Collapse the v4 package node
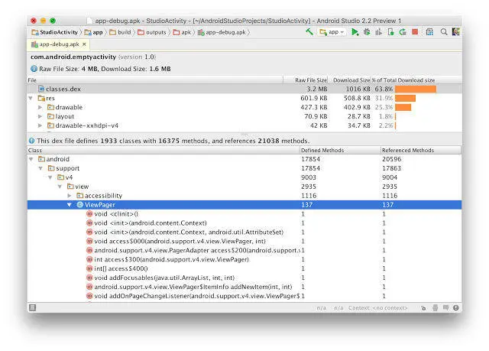Screen dimensions: 489x351 [50, 177]
